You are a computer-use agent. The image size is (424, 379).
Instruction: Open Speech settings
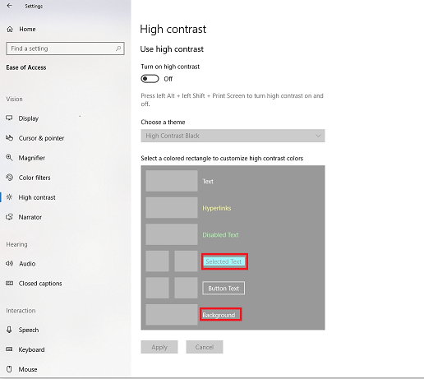(x=29, y=330)
